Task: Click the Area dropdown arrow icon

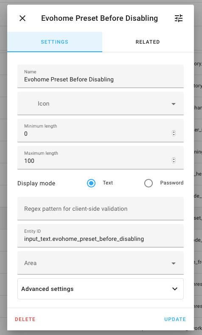Action: pyautogui.click(x=174, y=263)
